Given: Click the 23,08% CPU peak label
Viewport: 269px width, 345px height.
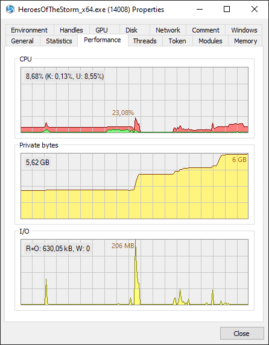Looking at the screenshot, I should click(x=123, y=113).
